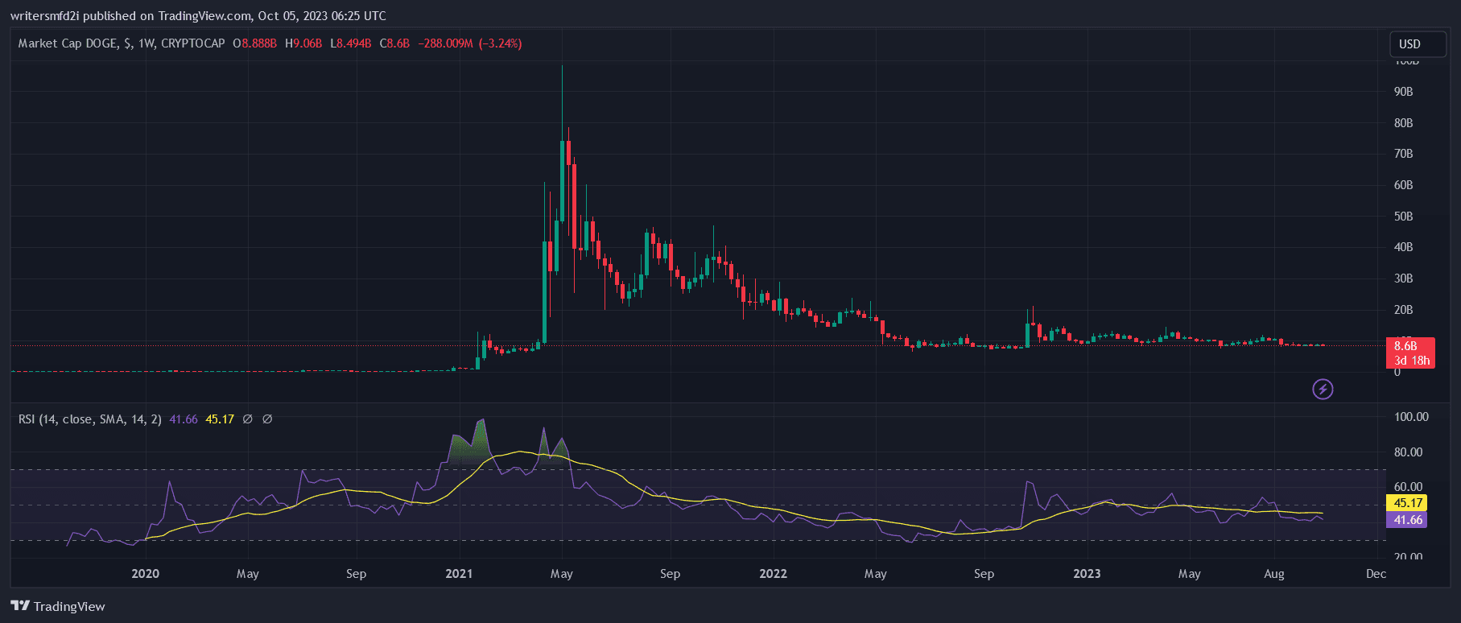This screenshot has height=623, width=1461.
Task: Select the 2022 label on time axis
Action: coord(773,574)
